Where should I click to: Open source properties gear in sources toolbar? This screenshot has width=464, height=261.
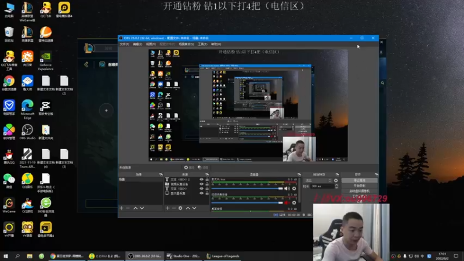(180, 208)
